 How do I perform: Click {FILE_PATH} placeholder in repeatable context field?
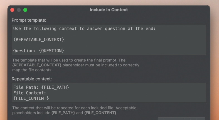pyautogui.click(x=55, y=87)
